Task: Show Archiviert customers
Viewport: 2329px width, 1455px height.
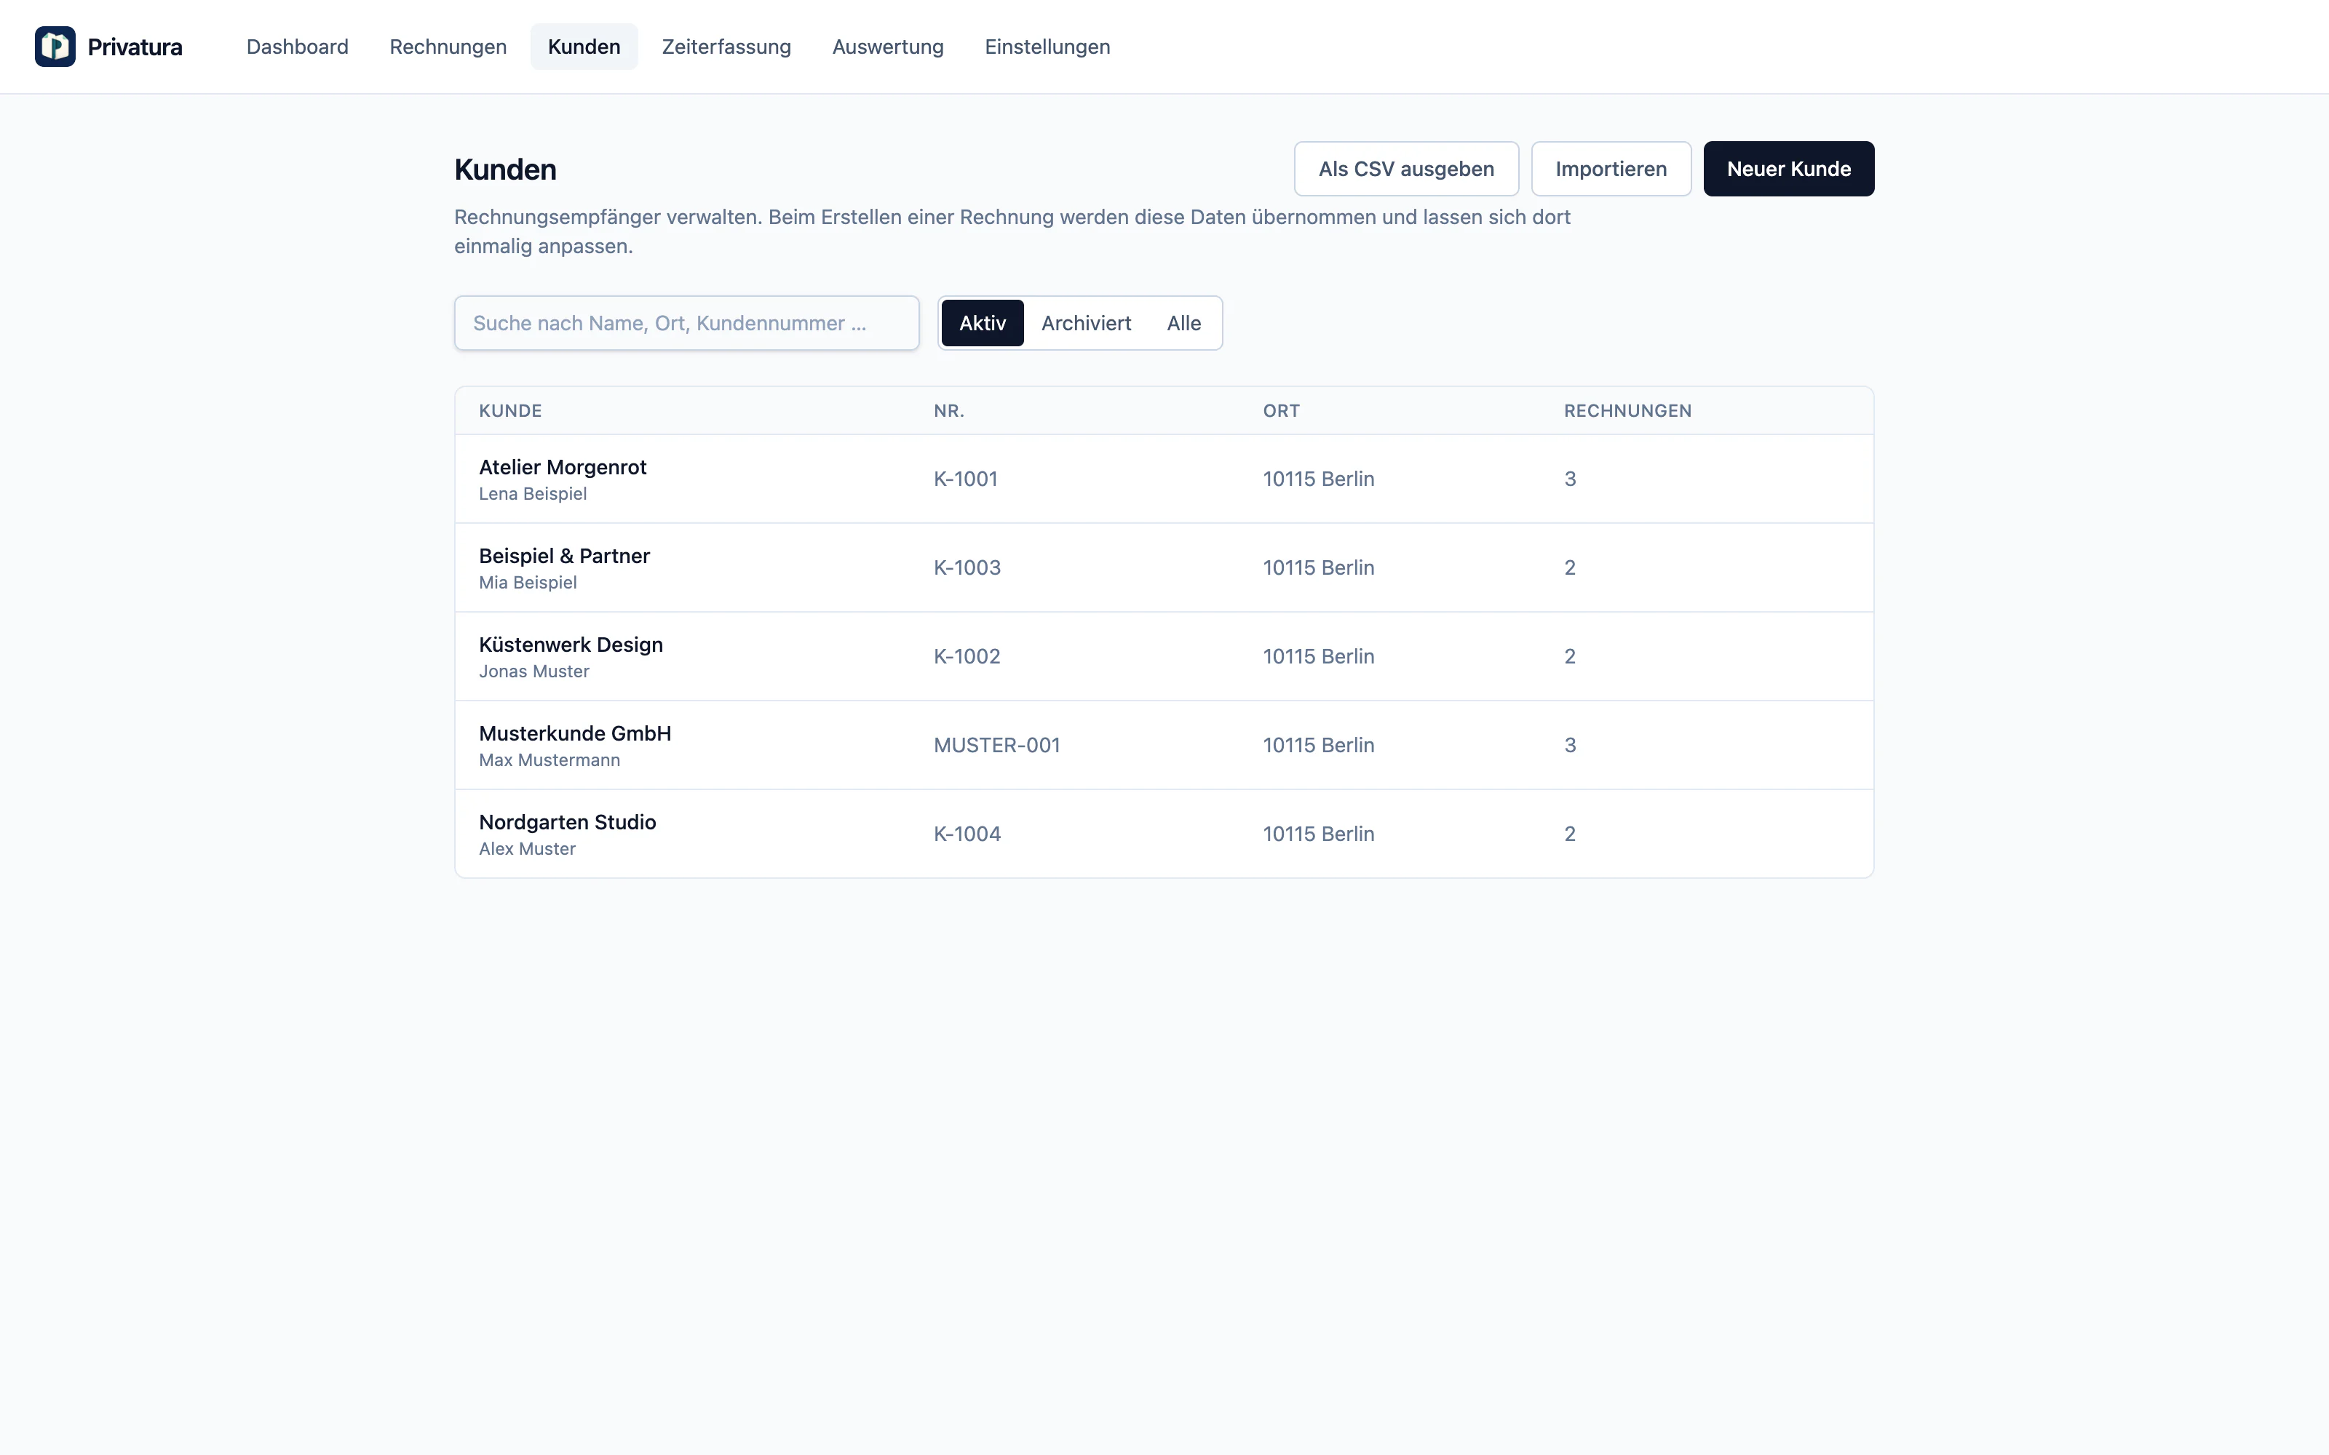Action: tap(1086, 323)
